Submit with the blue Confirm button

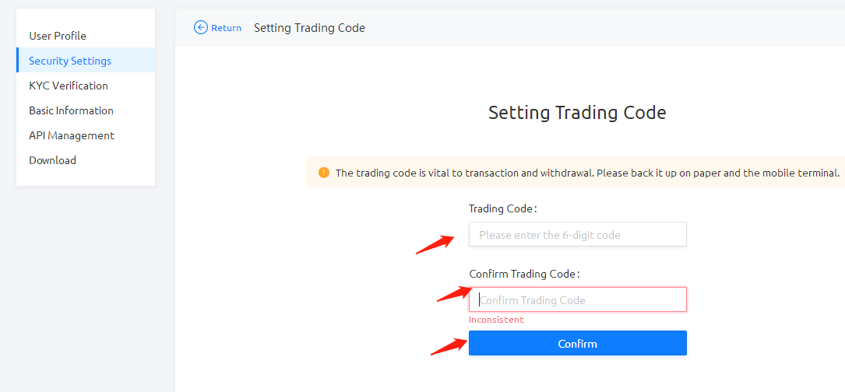point(578,344)
